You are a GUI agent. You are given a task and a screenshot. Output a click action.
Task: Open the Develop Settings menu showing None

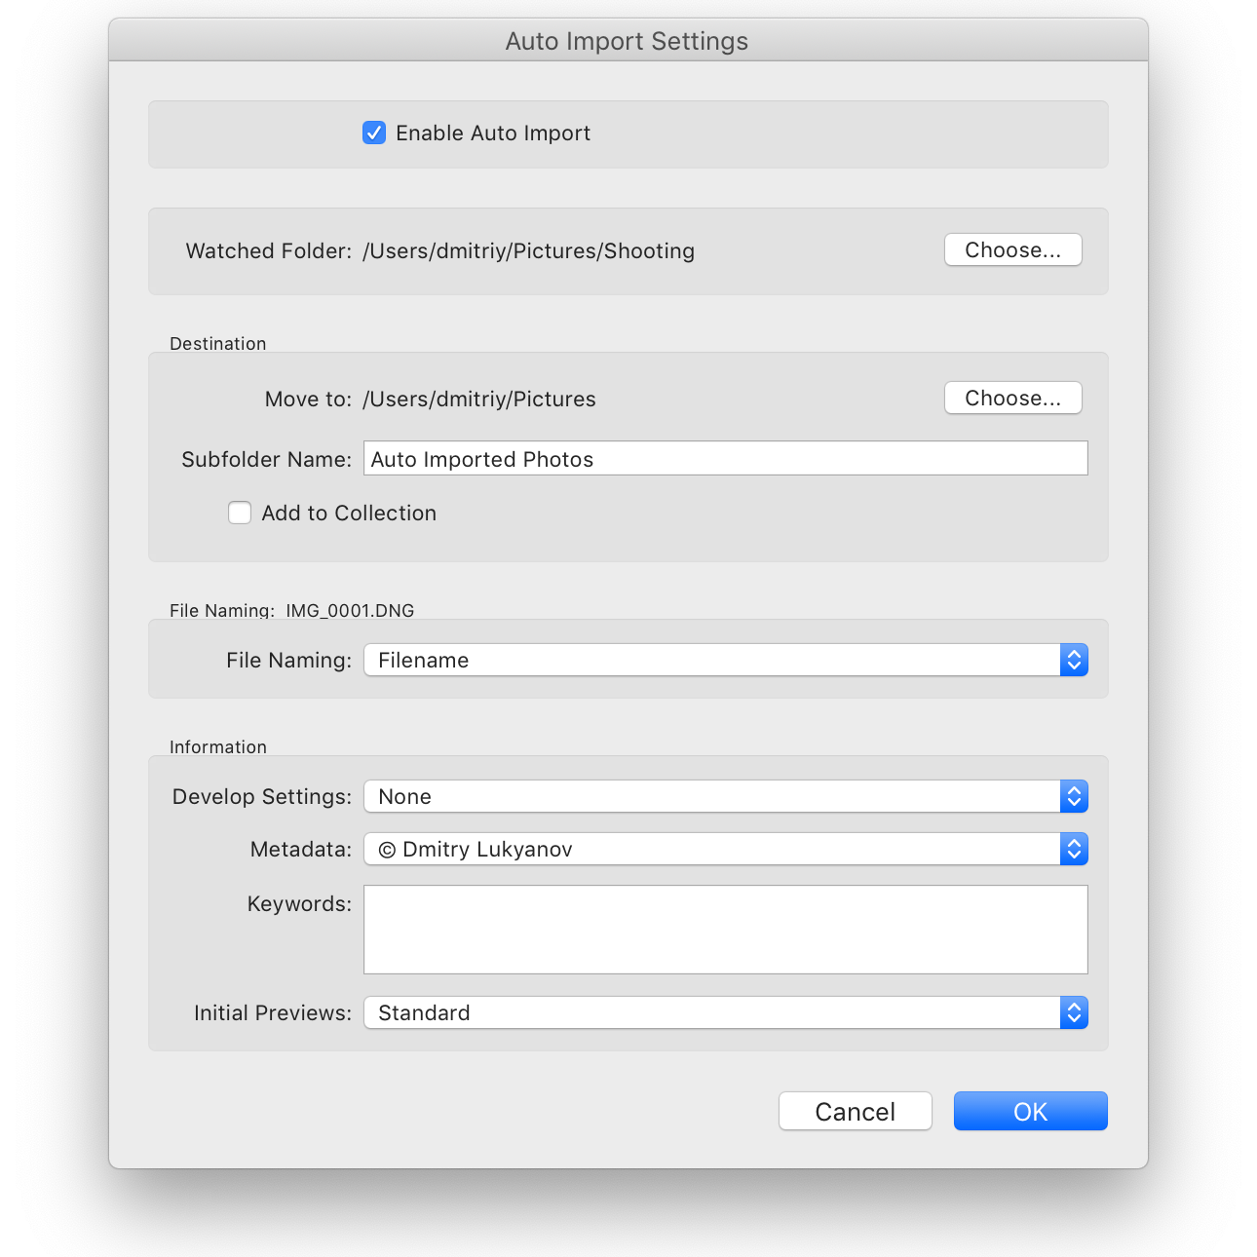(711, 797)
